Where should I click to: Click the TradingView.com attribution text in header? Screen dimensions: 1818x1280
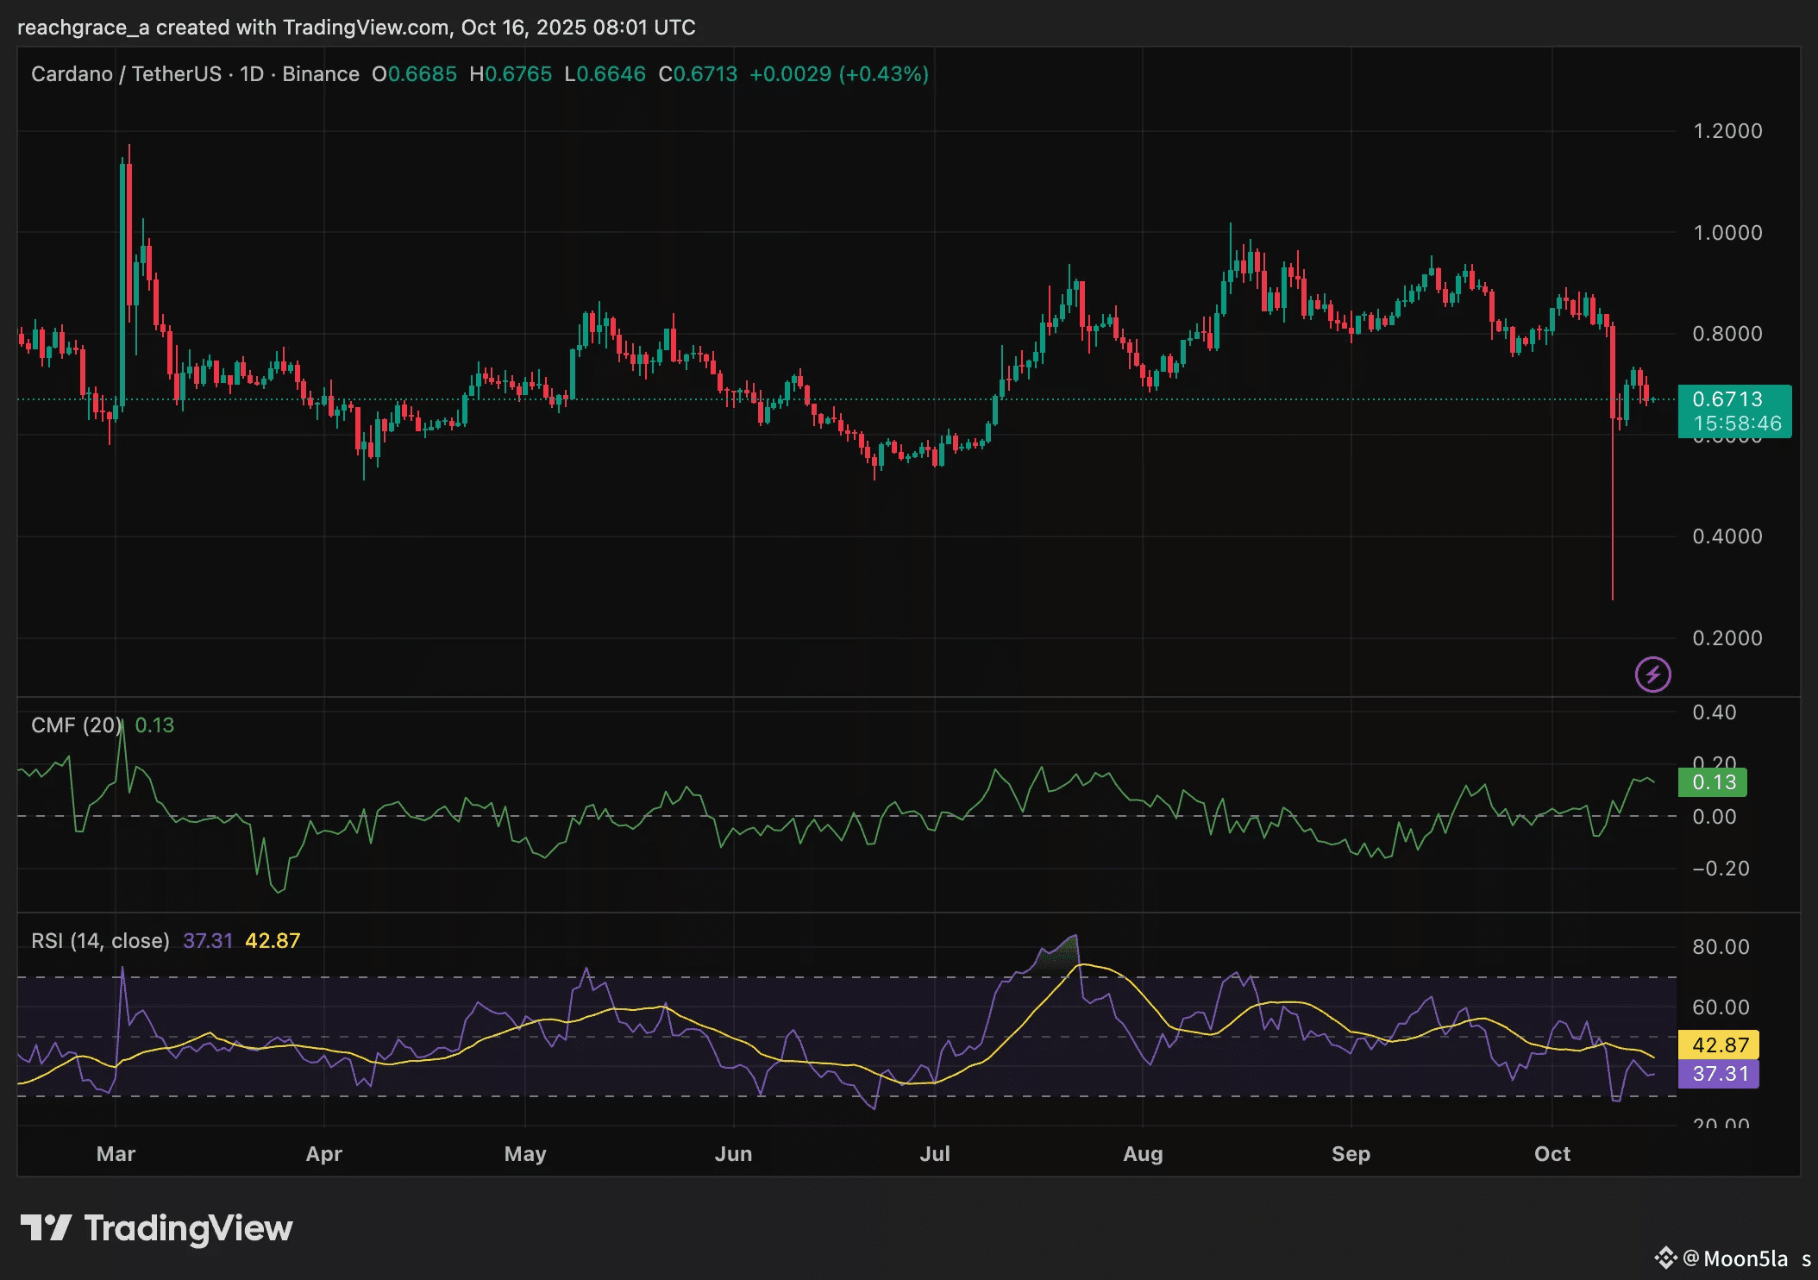click(x=366, y=28)
